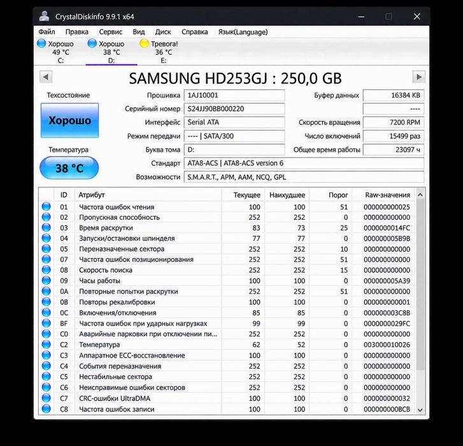Screen dimensions: 463x446
Task: Click the yellow warning orb for drive E:
Action: (x=144, y=43)
